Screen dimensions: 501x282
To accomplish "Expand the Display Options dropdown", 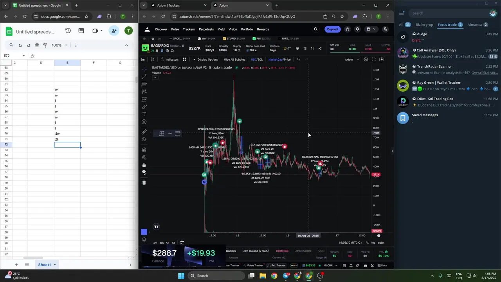I will 205,60.
